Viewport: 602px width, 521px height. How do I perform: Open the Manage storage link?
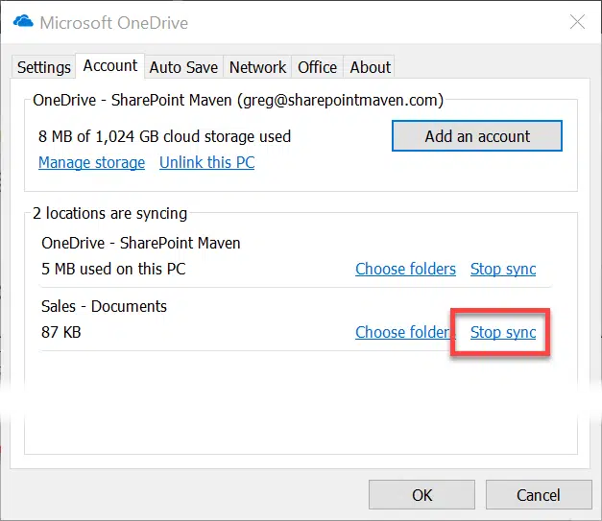pyautogui.click(x=92, y=162)
